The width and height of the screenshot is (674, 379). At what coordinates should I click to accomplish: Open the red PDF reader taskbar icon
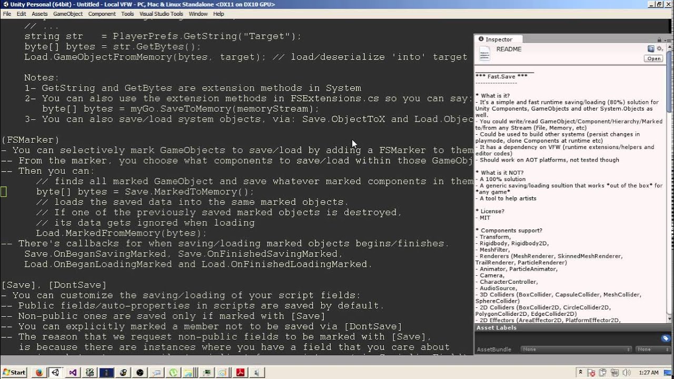point(241,372)
